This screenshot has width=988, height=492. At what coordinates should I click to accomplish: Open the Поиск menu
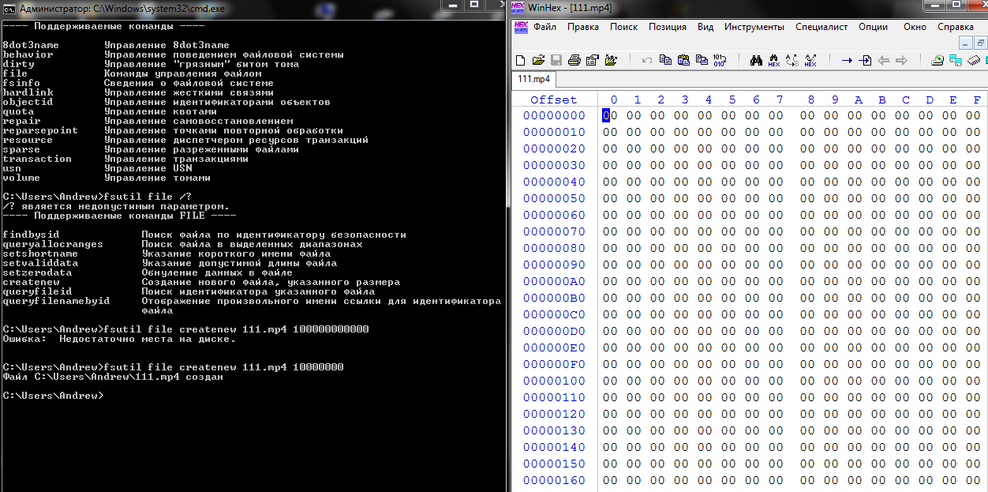[x=624, y=27]
